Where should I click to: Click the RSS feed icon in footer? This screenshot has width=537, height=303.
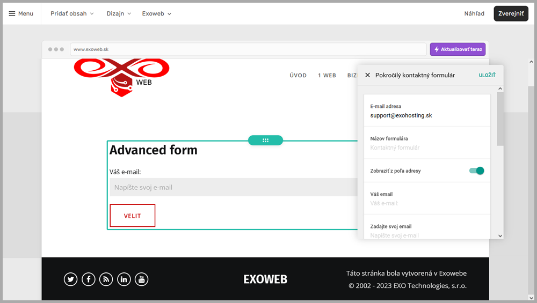[x=106, y=279]
